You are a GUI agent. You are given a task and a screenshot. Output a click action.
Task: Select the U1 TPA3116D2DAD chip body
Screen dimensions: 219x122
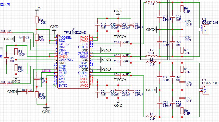(x=74, y=61)
